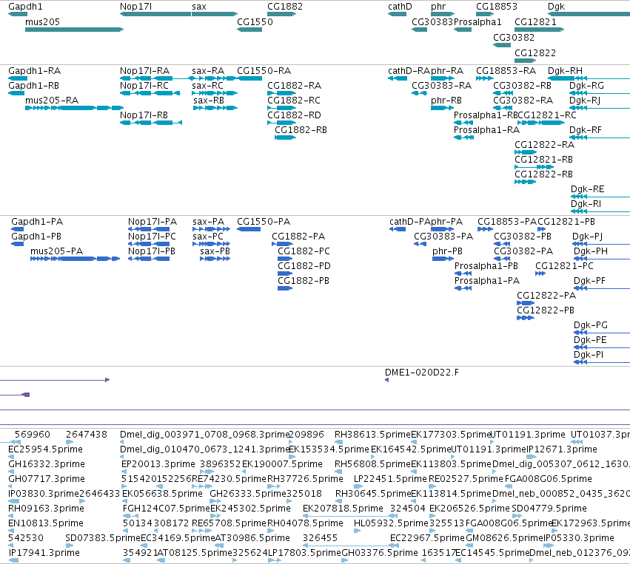The image size is (630, 564).
Task: Select the phr-PB protein label
Action: coord(447,251)
